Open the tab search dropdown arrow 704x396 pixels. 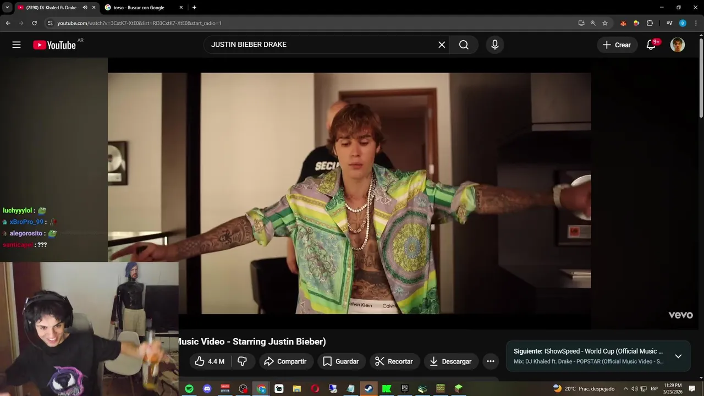(7, 8)
